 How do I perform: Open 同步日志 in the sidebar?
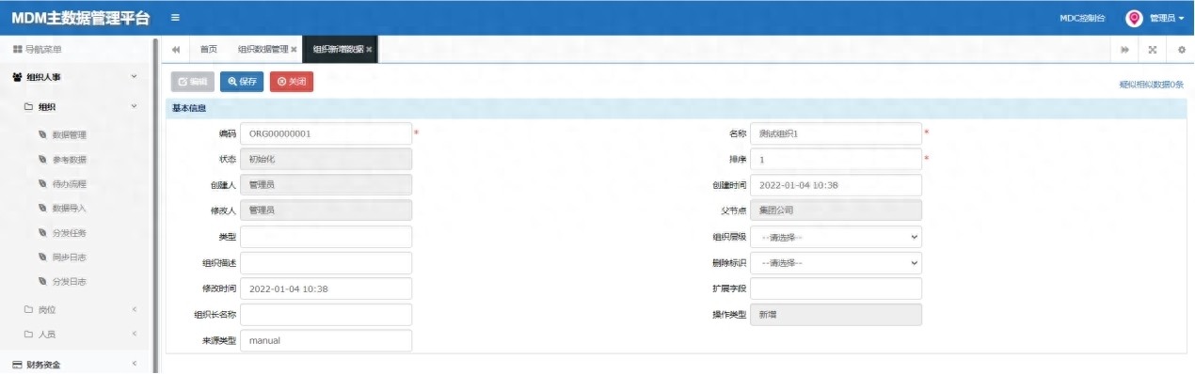click(x=69, y=257)
